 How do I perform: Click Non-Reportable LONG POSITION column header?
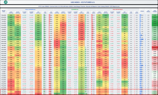tap(99, 12)
